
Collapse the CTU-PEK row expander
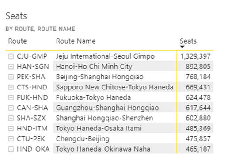point(11,139)
